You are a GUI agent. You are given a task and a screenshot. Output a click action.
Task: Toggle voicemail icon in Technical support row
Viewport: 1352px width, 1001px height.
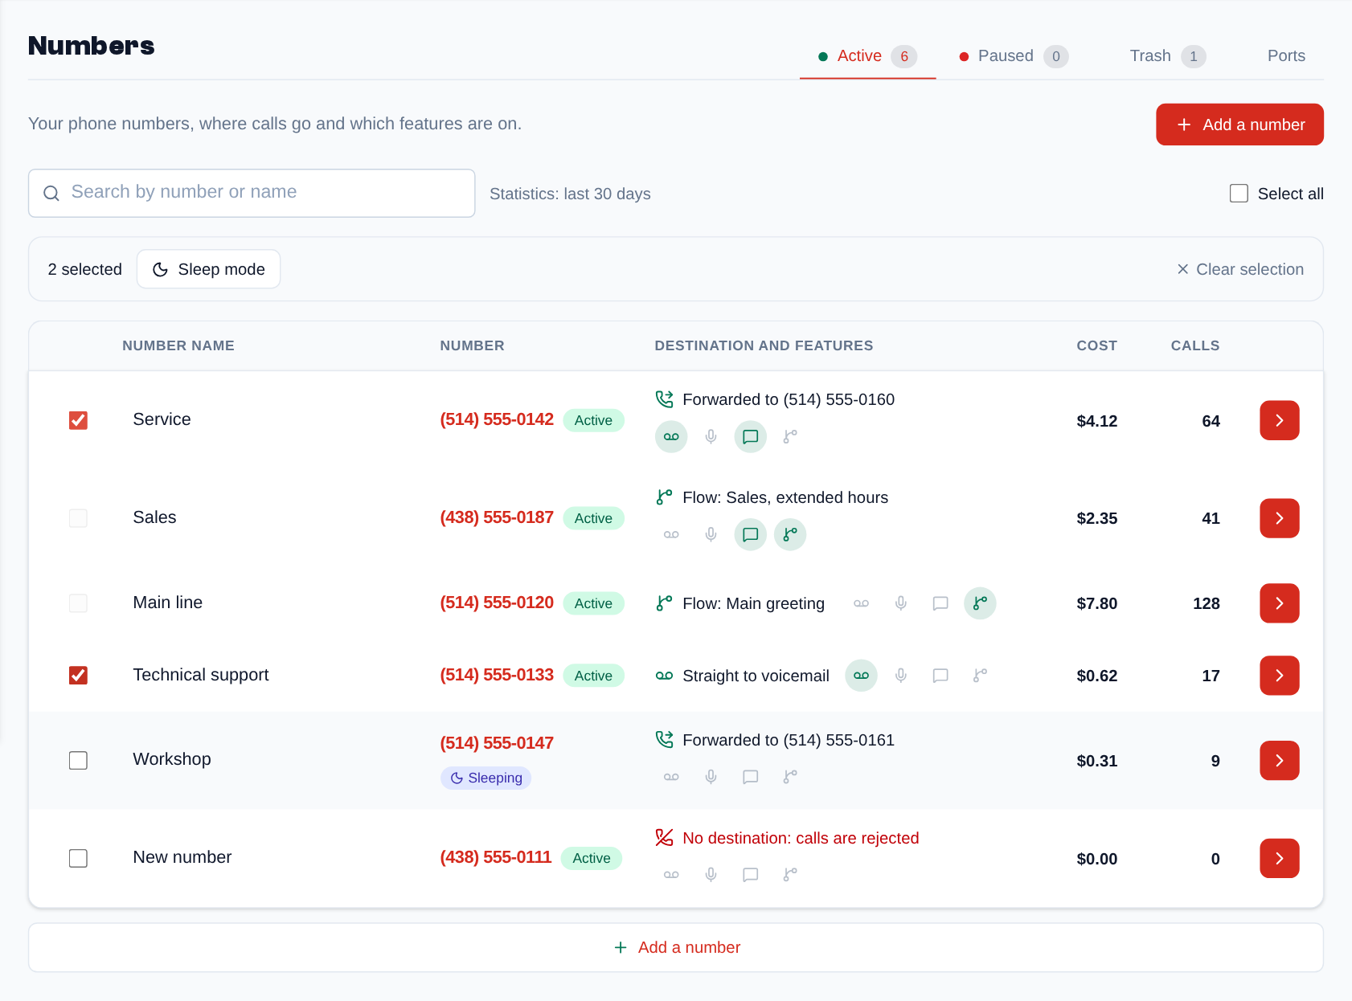click(x=861, y=676)
